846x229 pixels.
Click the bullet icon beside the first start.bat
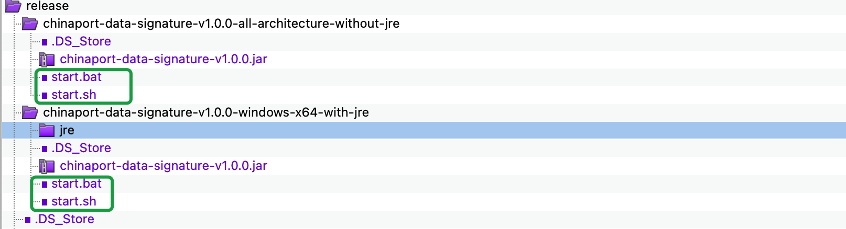45,78
